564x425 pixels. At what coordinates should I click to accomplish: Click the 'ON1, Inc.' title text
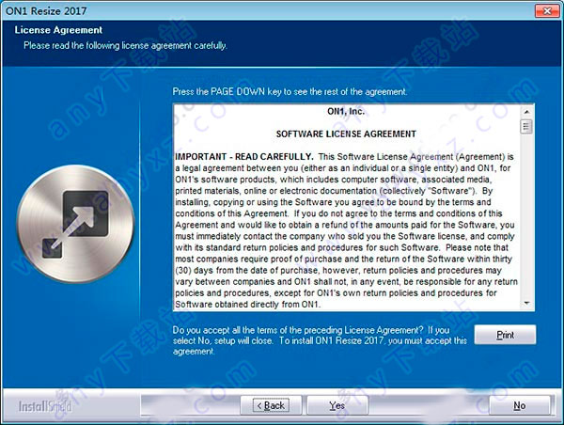coord(346,112)
